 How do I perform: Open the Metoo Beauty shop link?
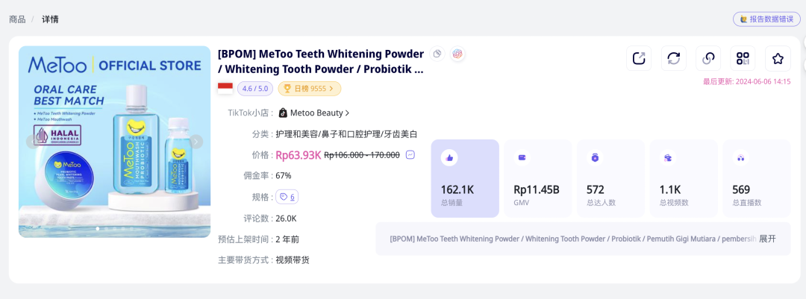point(313,113)
